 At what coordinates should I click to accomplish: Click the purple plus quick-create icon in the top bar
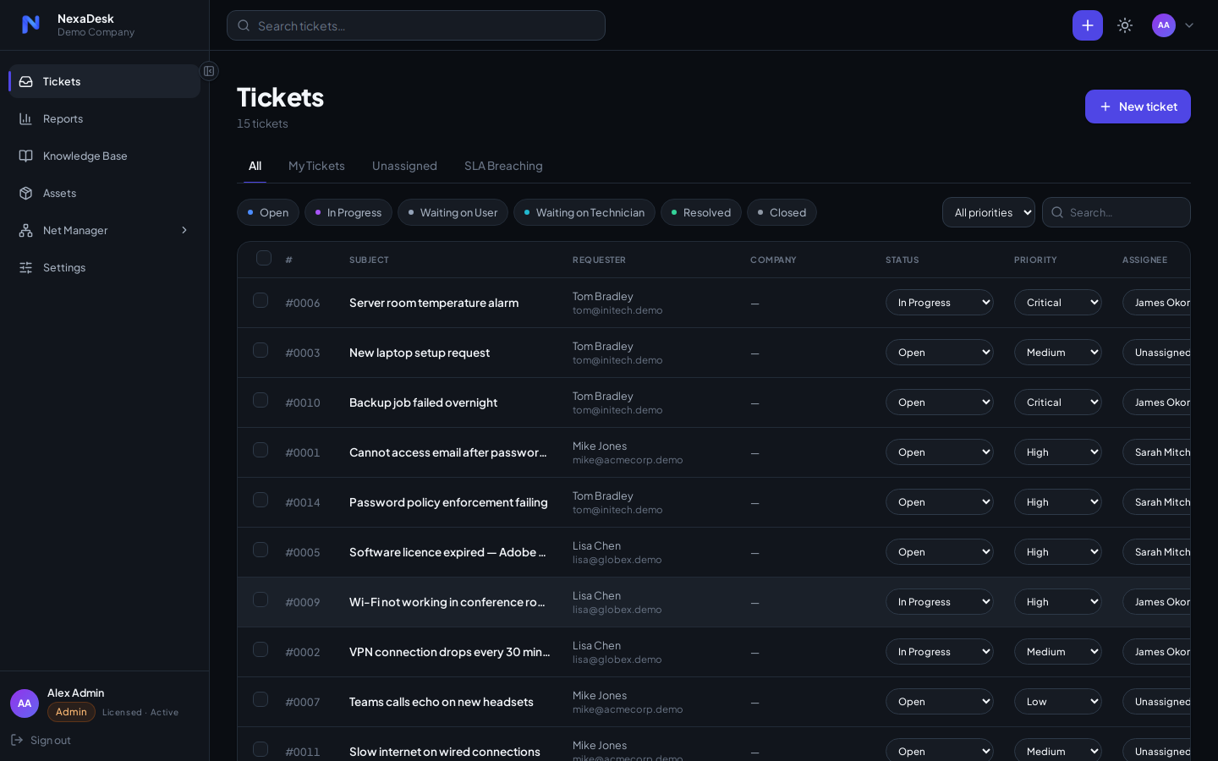click(1088, 25)
